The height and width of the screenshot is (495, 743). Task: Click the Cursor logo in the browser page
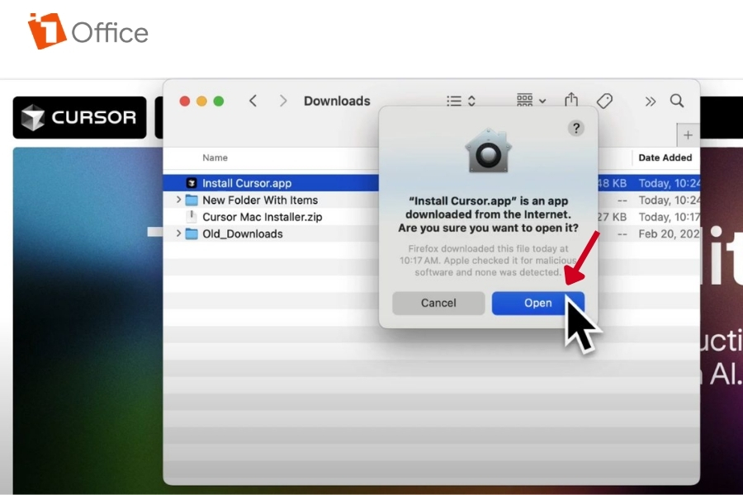coord(79,117)
